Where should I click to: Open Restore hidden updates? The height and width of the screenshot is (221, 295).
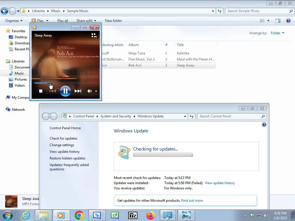coord(67,158)
